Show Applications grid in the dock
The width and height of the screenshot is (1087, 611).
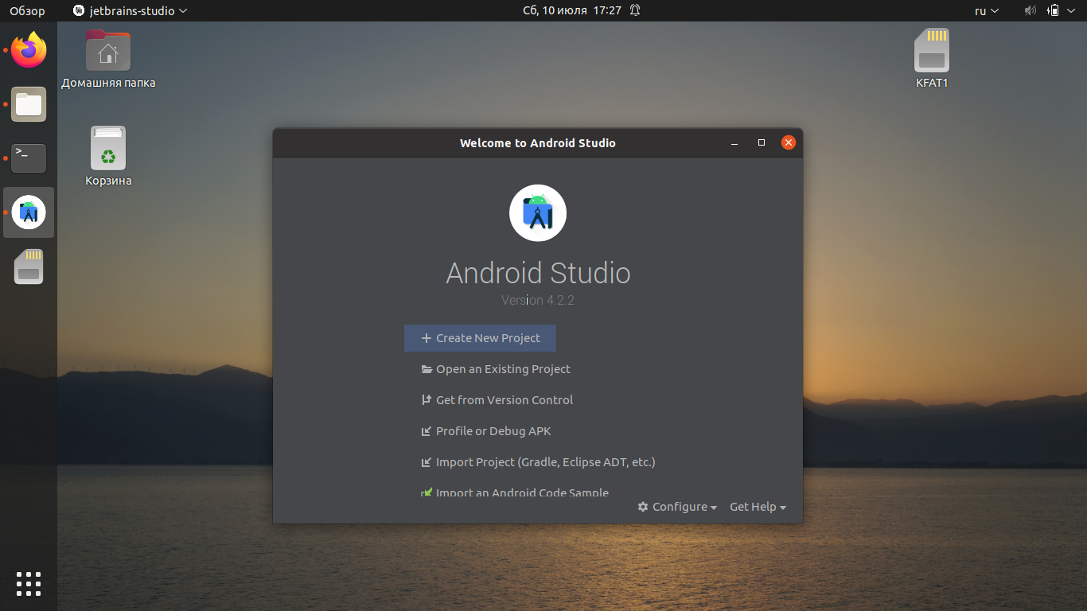(x=29, y=583)
